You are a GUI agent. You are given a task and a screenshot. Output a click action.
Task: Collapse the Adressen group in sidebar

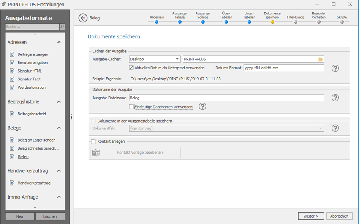click(59, 42)
